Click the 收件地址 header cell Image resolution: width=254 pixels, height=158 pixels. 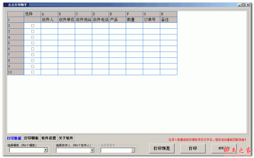(x=83, y=20)
